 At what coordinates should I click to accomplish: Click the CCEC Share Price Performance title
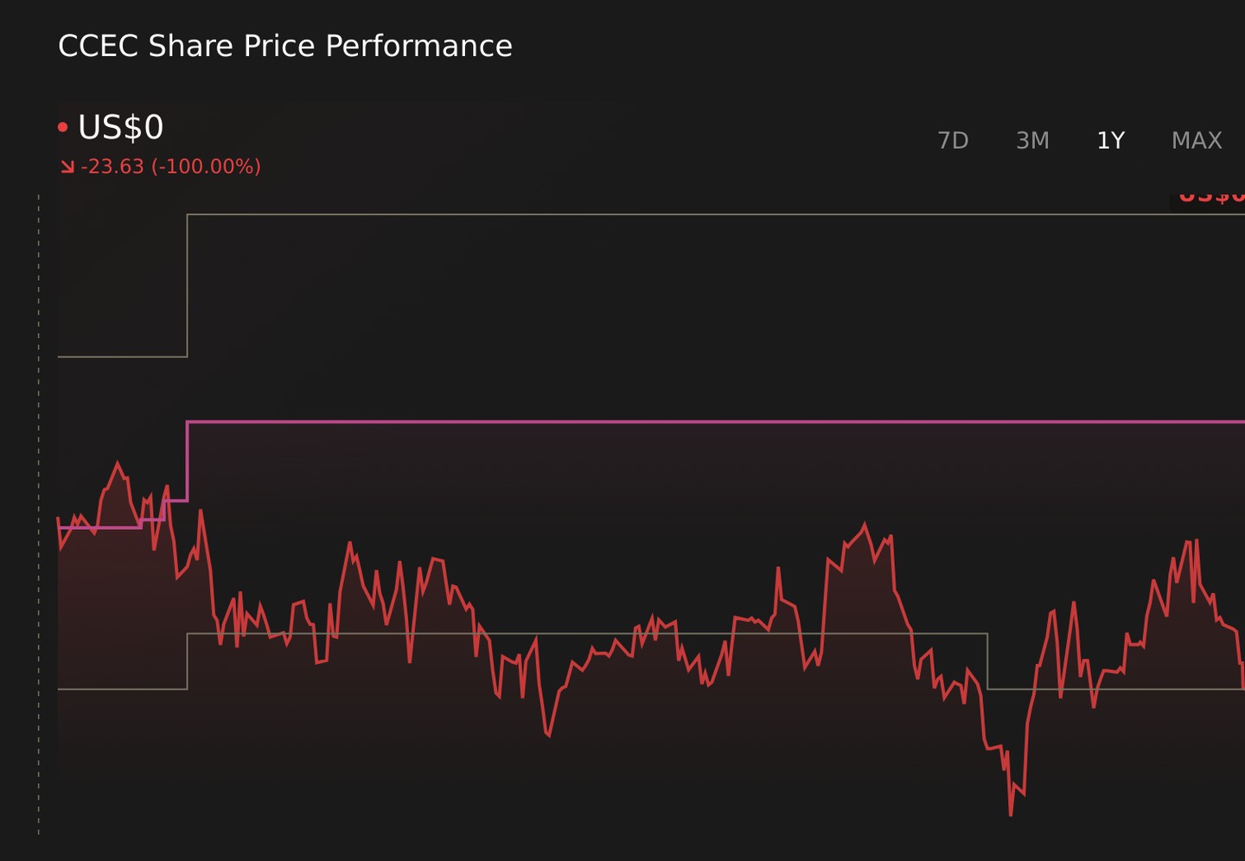point(285,46)
